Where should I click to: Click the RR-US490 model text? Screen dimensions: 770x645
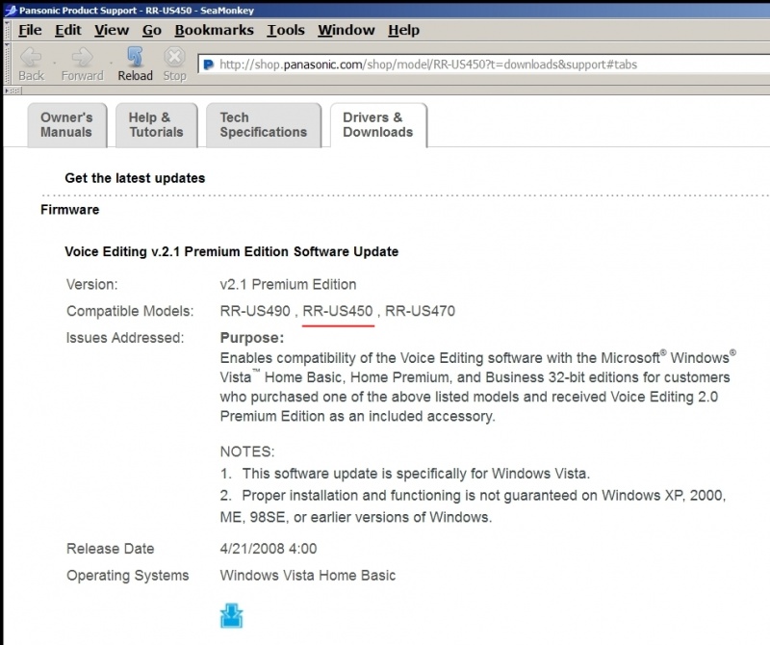pos(255,311)
